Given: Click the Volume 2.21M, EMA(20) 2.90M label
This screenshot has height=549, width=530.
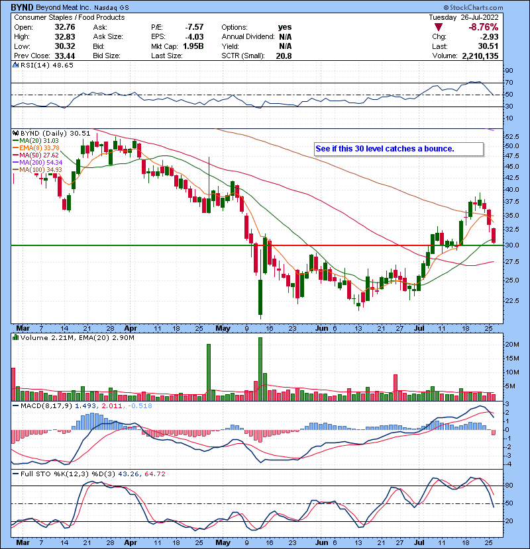Looking at the screenshot, I should pos(77,337).
